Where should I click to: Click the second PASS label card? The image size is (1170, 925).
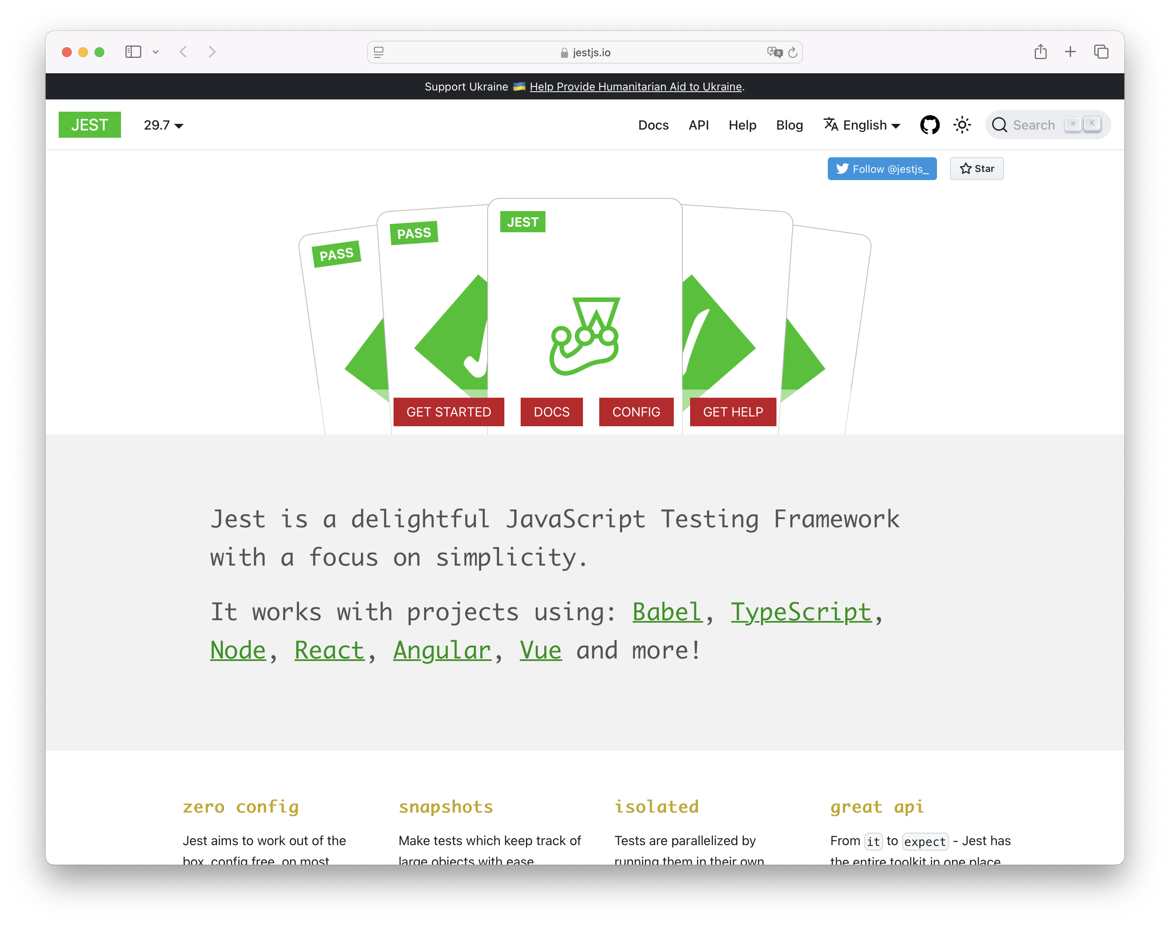413,233
